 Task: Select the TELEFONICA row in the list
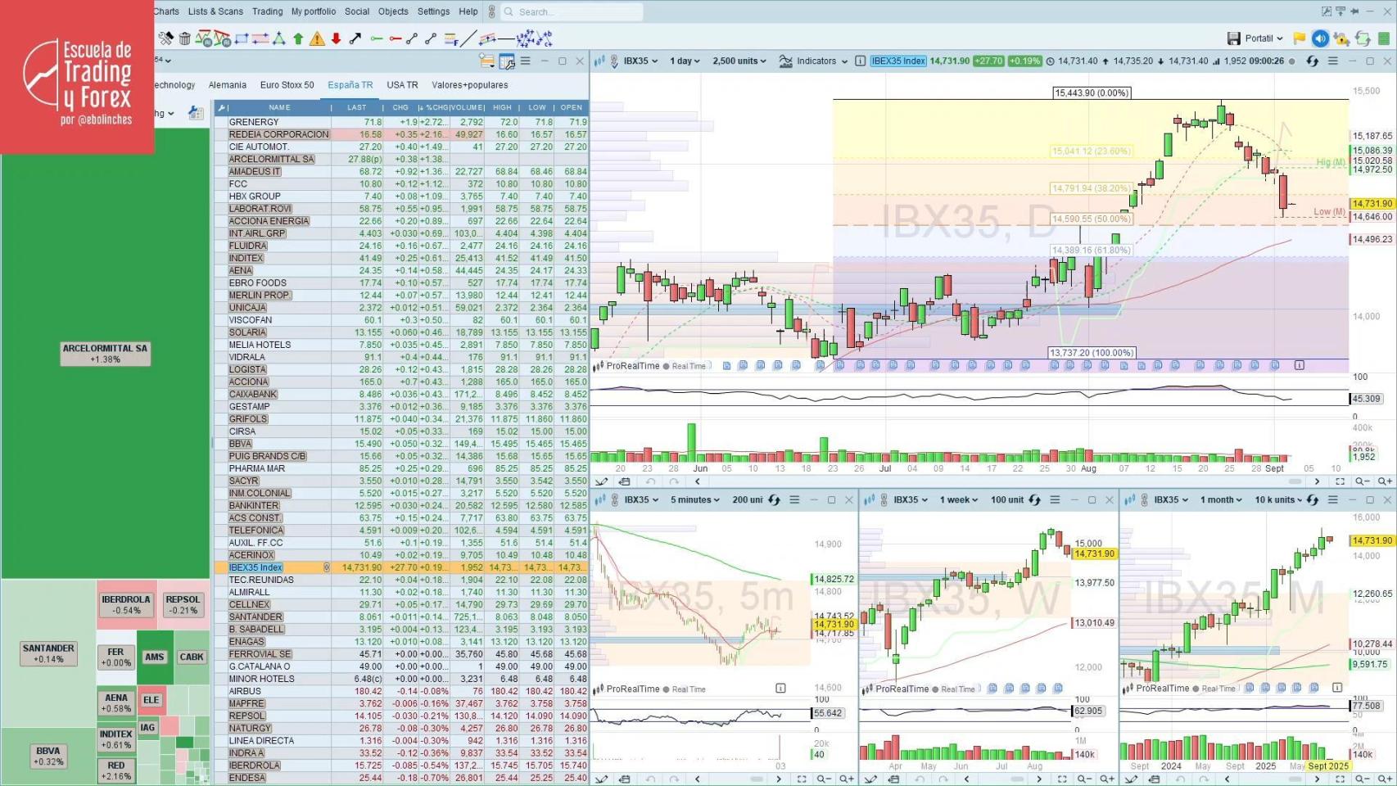tap(401, 530)
